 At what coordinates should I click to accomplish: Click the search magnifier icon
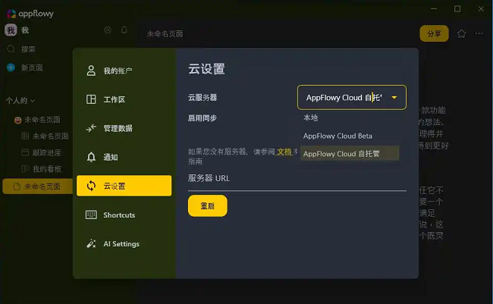[x=11, y=49]
